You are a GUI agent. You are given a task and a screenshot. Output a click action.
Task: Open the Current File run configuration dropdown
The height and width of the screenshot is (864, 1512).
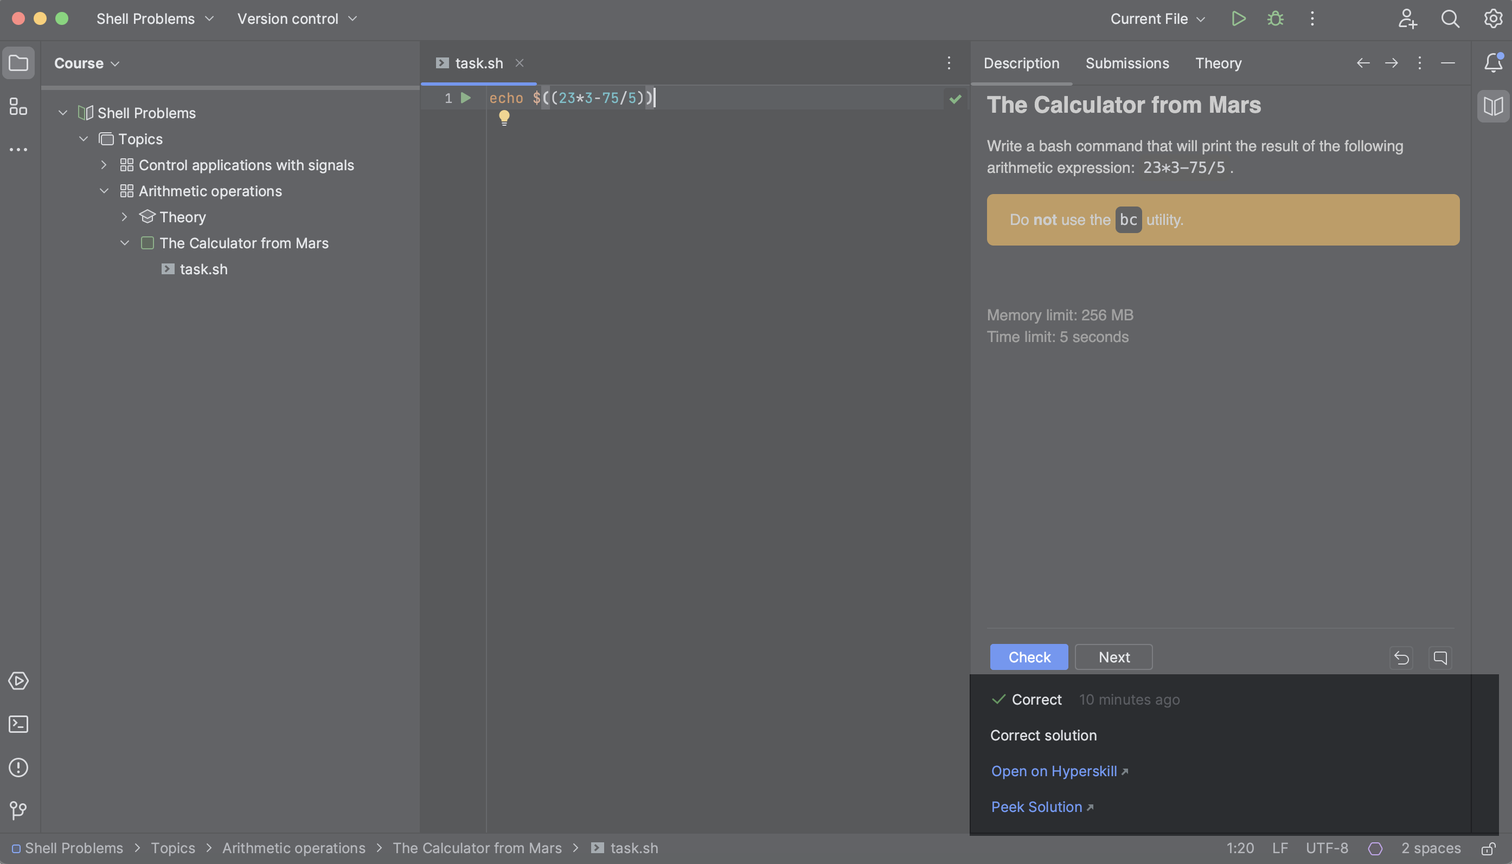click(x=1158, y=18)
